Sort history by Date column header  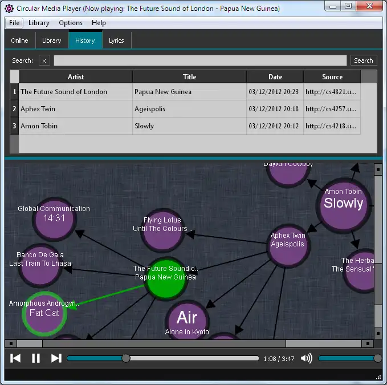click(275, 77)
